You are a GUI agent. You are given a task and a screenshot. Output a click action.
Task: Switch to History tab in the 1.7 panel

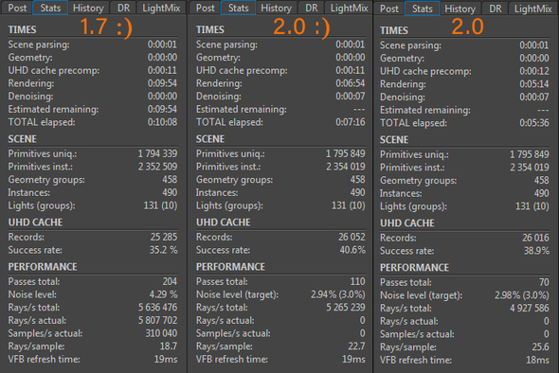point(88,8)
